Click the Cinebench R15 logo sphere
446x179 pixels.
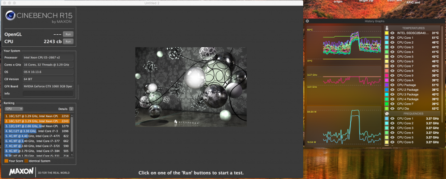pos(11,16)
